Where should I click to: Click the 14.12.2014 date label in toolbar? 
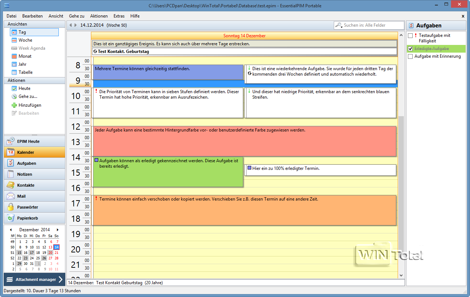[x=91, y=25]
